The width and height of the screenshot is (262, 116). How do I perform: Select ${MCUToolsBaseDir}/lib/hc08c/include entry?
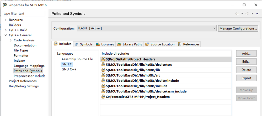pos(166,86)
